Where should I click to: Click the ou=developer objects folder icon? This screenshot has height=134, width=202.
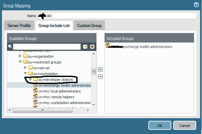36,79
